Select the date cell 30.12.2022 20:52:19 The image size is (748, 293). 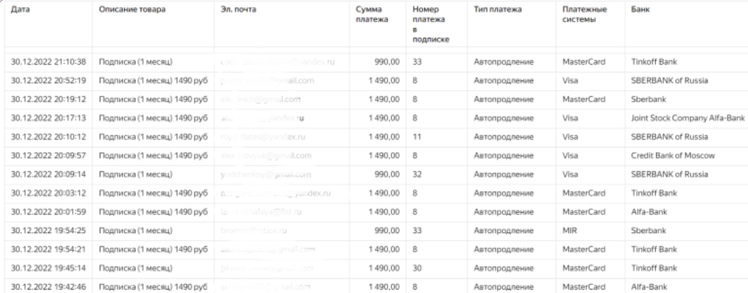tap(48, 81)
